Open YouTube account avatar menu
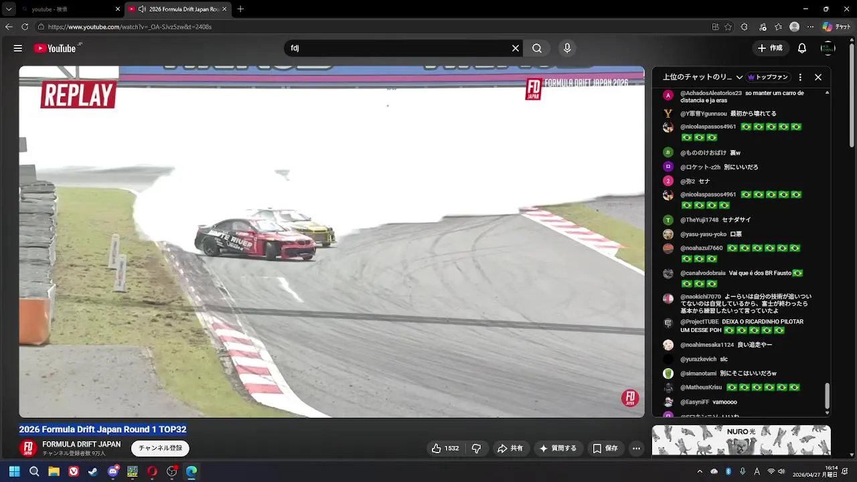The height and width of the screenshot is (482, 857). (828, 48)
